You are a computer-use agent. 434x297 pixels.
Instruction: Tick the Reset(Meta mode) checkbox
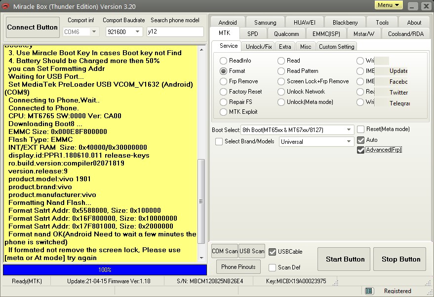tap(360, 129)
